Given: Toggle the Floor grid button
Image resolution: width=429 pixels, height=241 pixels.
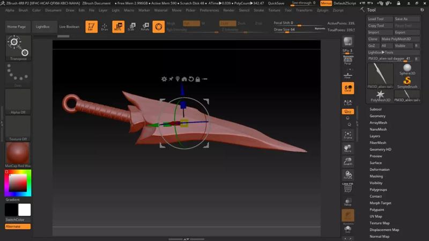Looking at the screenshot, I should tap(347, 76).
